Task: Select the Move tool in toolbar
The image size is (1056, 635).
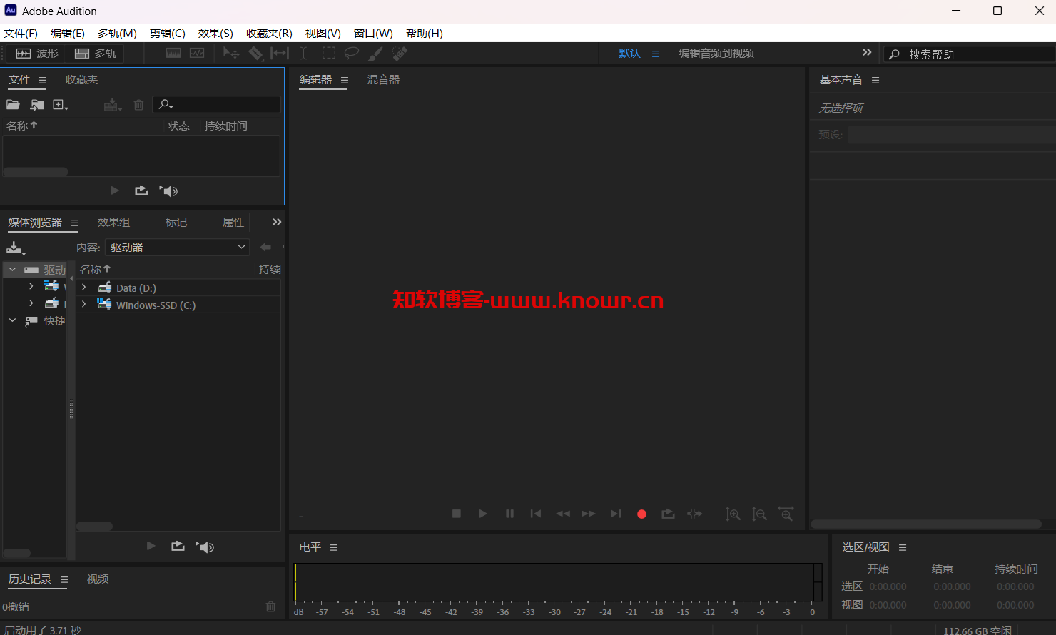Action: pos(231,54)
